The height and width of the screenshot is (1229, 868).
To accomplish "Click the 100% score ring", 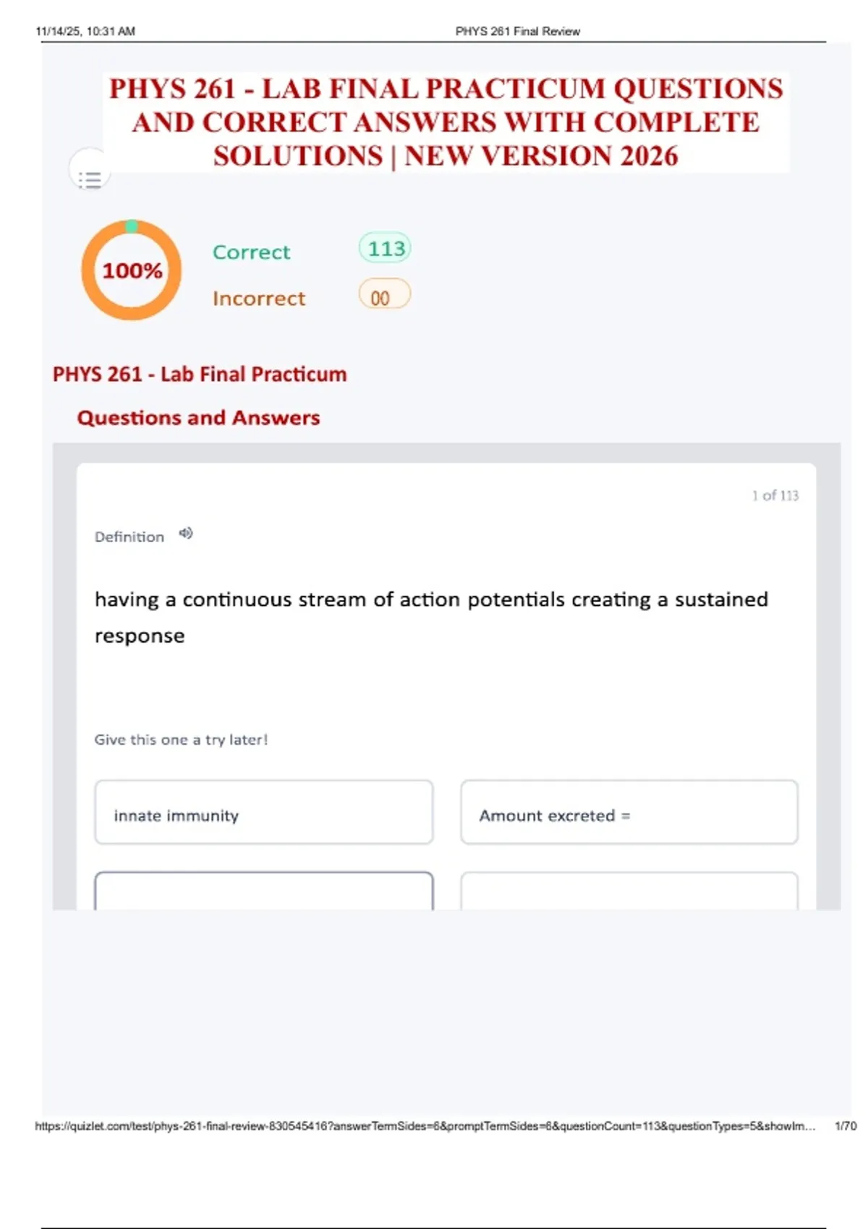I will pos(132,270).
